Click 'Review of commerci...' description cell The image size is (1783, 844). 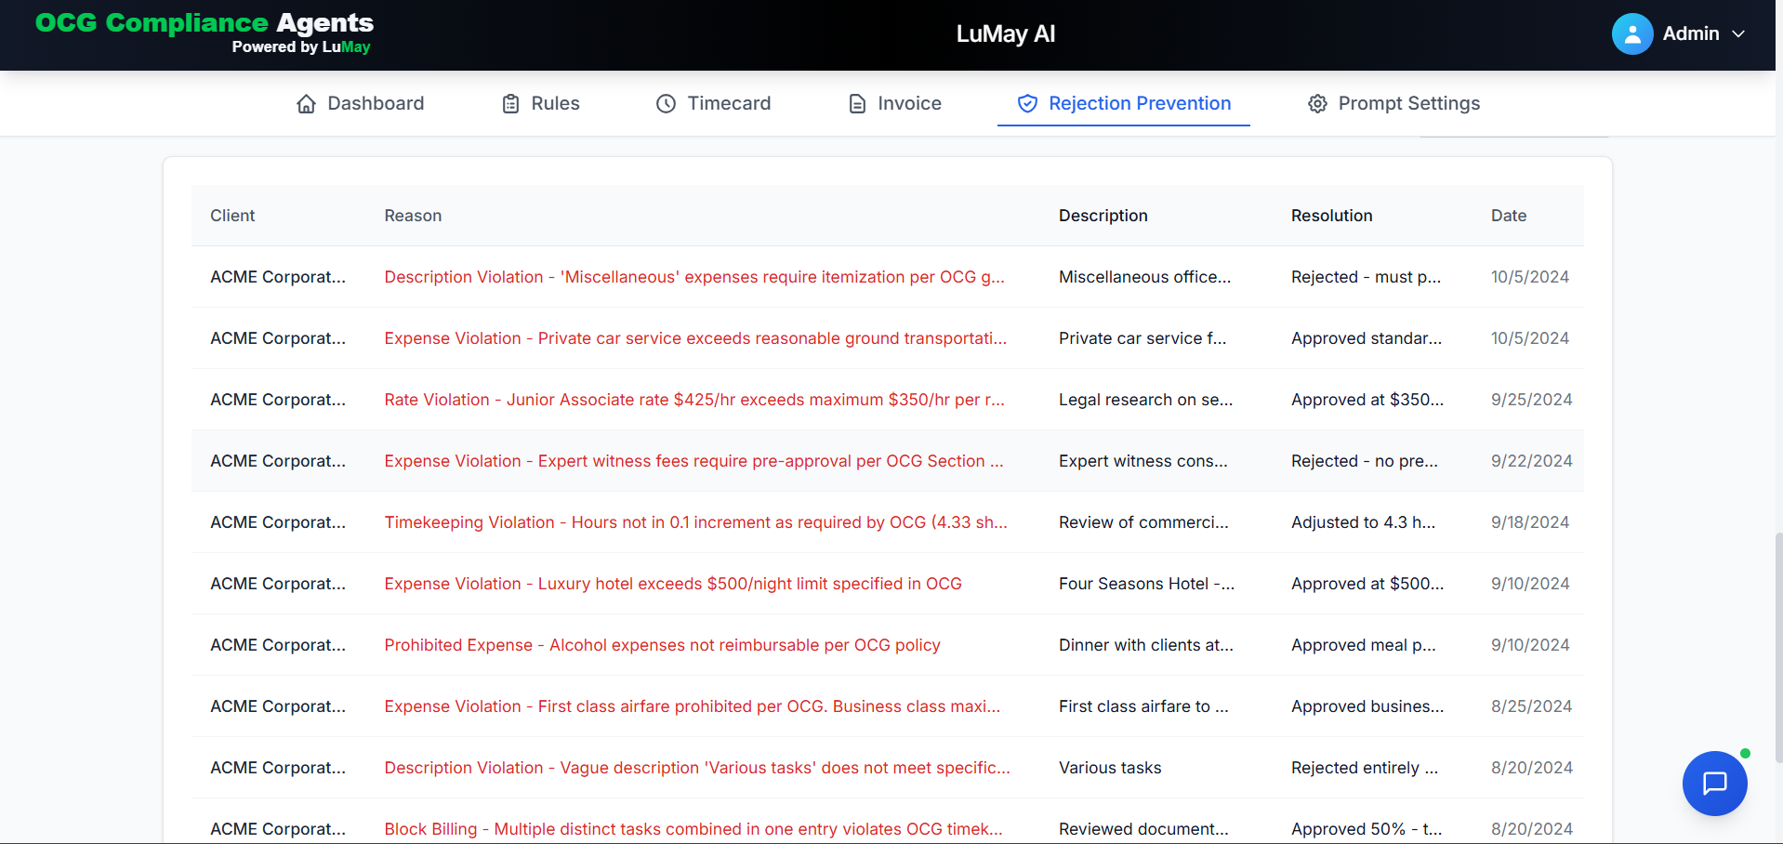click(1143, 522)
